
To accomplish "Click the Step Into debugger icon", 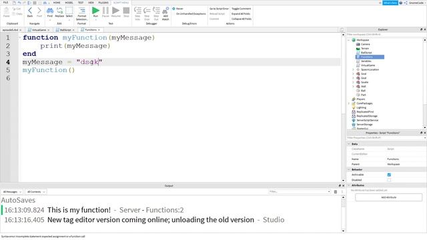I will [137, 11].
